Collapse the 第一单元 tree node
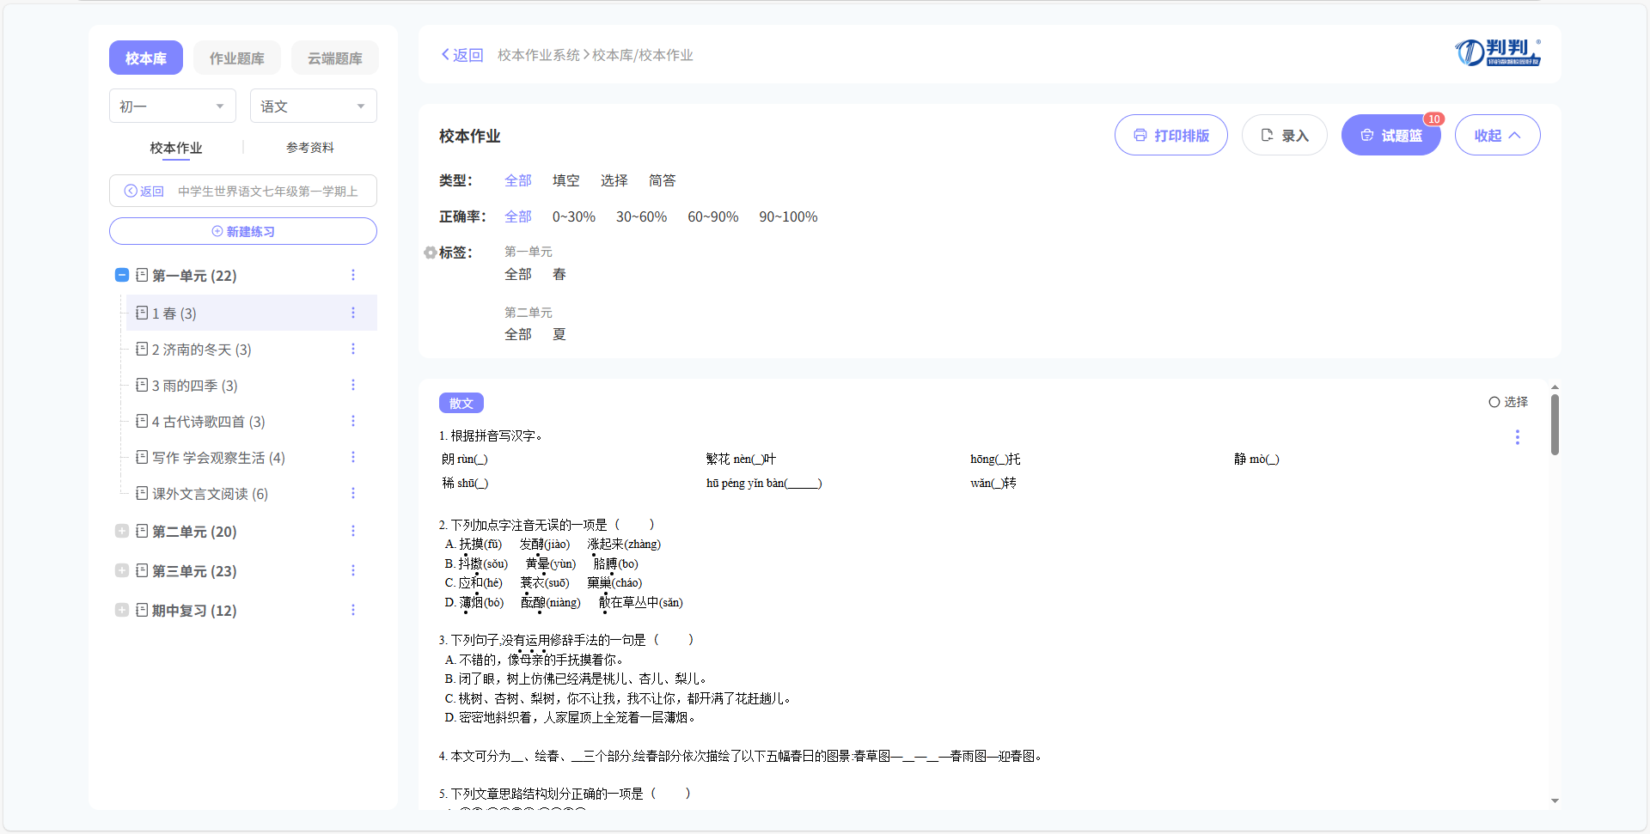1650x834 pixels. pyautogui.click(x=122, y=275)
